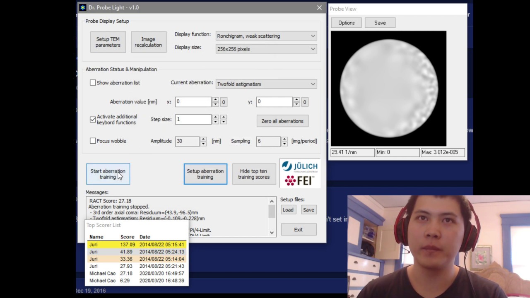This screenshot has width=530, height=298.
Task: Click the Dr. Probe Light title bar icon
Action: click(x=83, y=7)
